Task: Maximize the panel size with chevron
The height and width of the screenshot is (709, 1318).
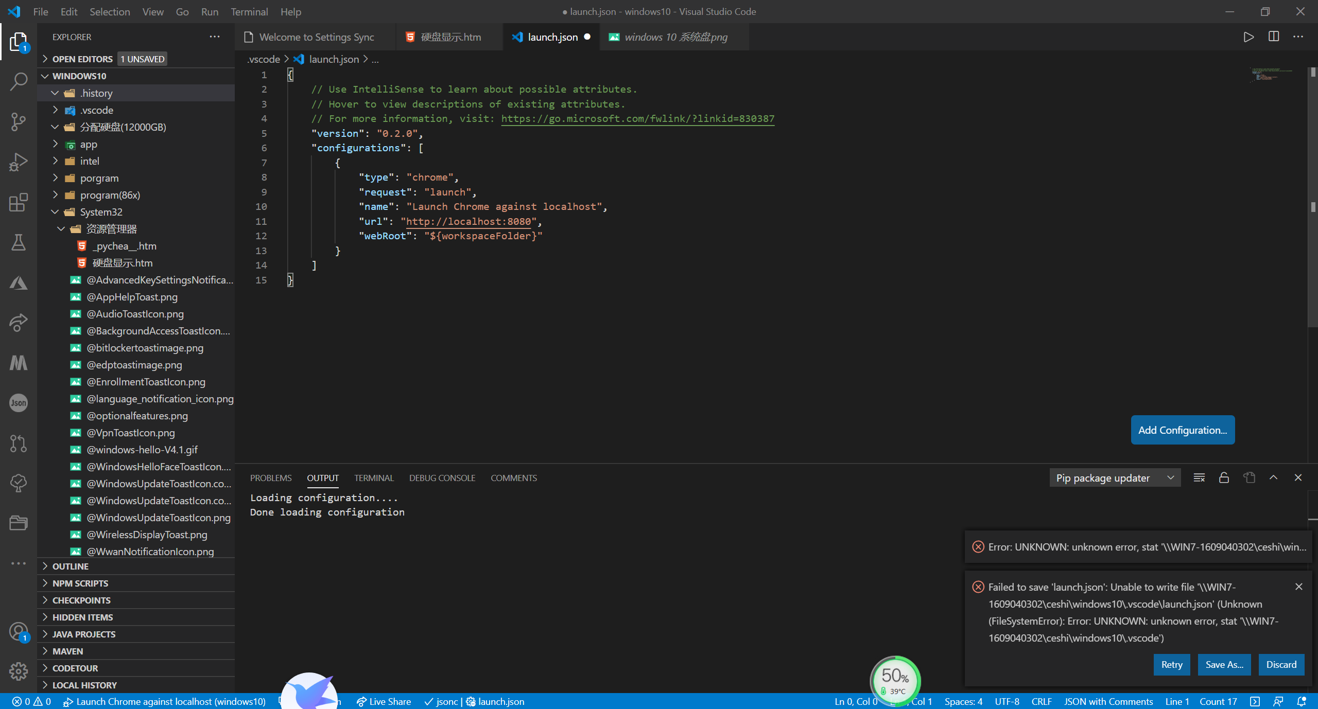Action: 1274,478
